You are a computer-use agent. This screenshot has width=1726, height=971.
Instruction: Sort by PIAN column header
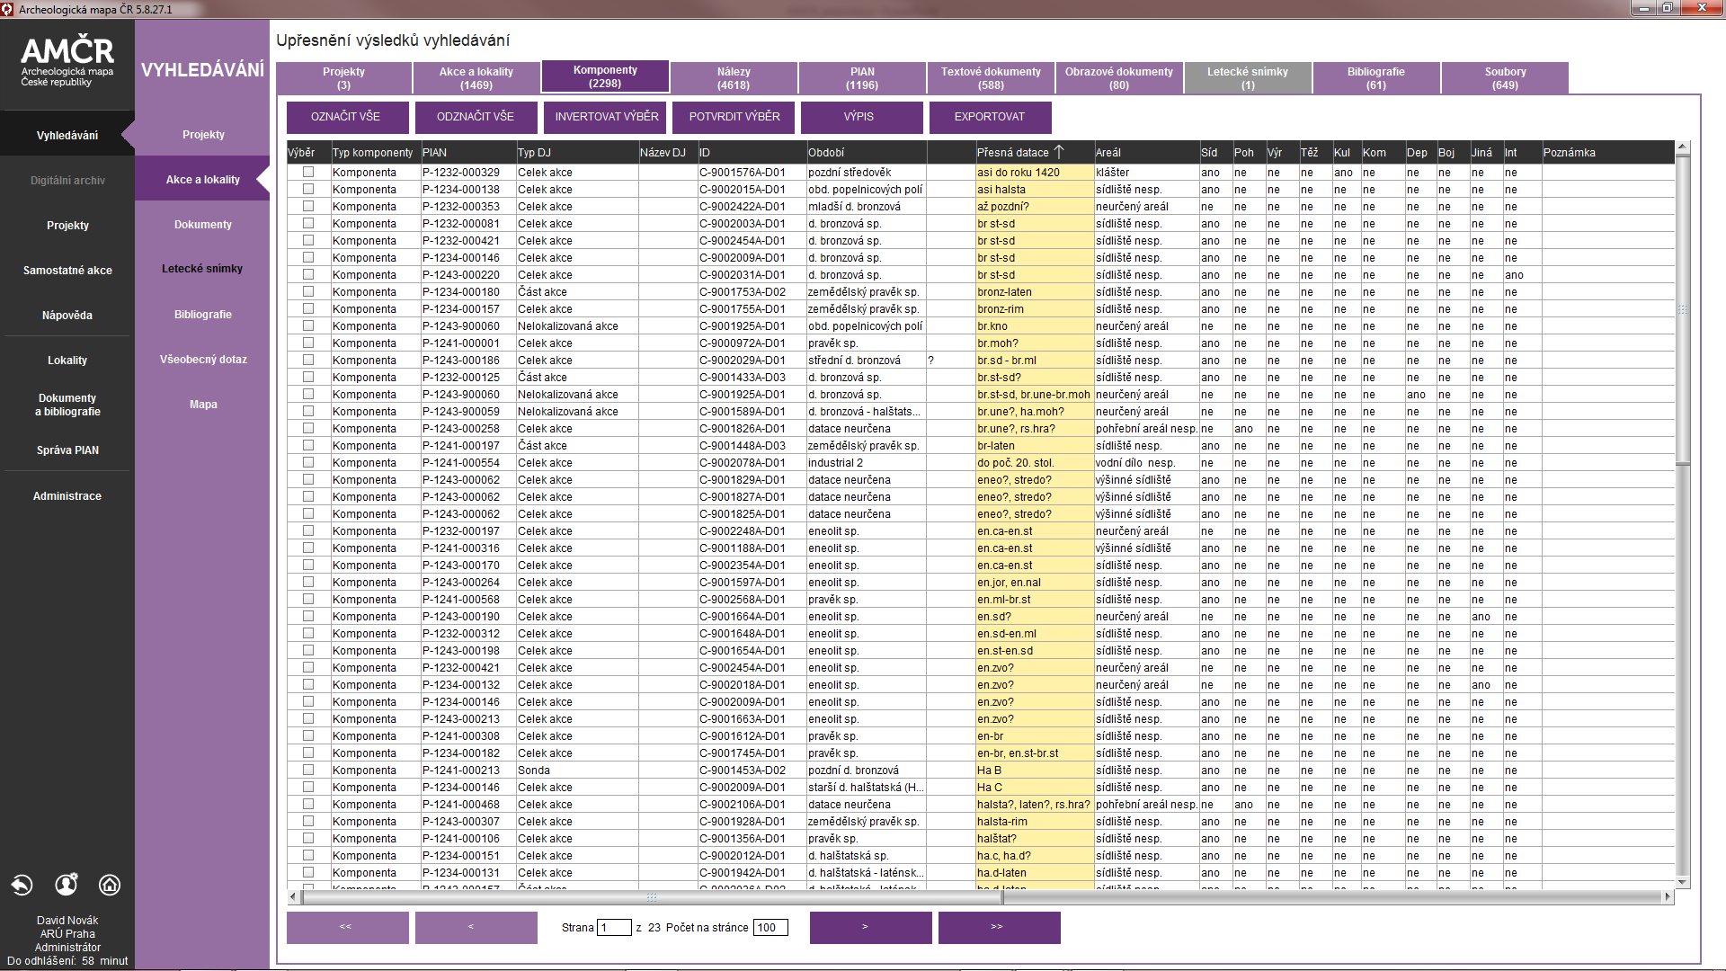tap(468, 153)
